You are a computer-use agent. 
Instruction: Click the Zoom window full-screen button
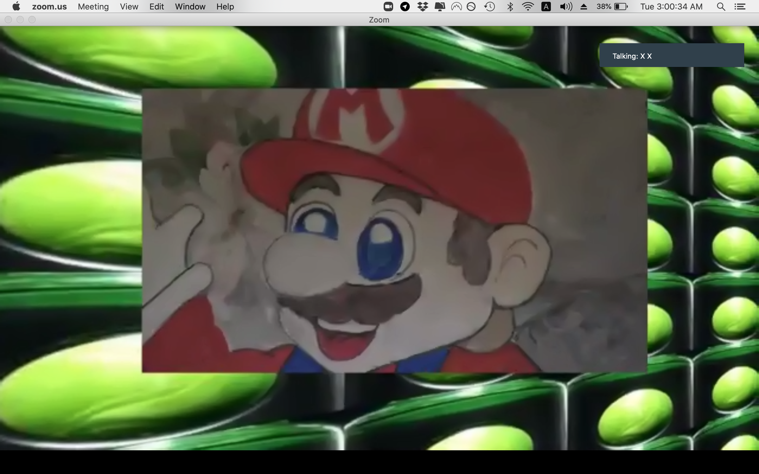tap(32, 20)
